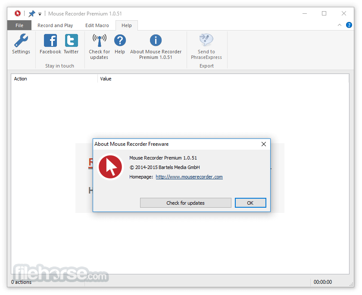
Task: Switch to the Edit Macro tab
Action: [x=97, y=25]
